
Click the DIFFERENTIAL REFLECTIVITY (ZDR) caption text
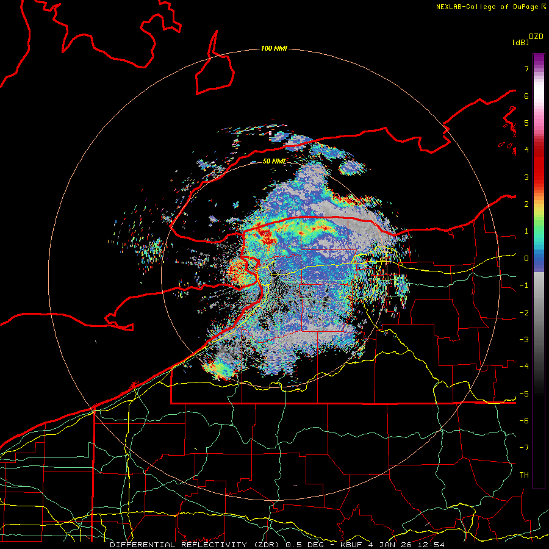click(x=195, y=545)
